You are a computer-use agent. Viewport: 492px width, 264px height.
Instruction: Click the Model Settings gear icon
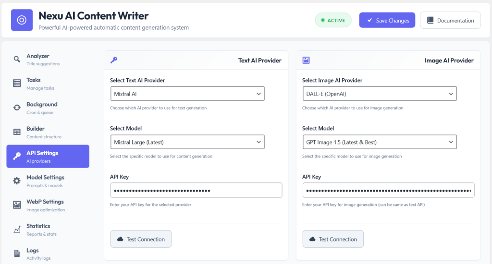17,180
